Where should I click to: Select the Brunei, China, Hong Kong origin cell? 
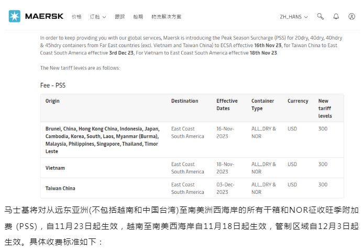[x=103, y=140]
